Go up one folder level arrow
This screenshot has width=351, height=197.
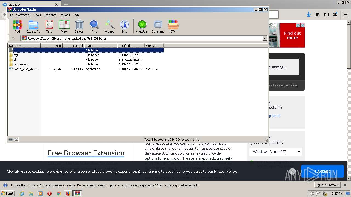click(x=13, y=38)
